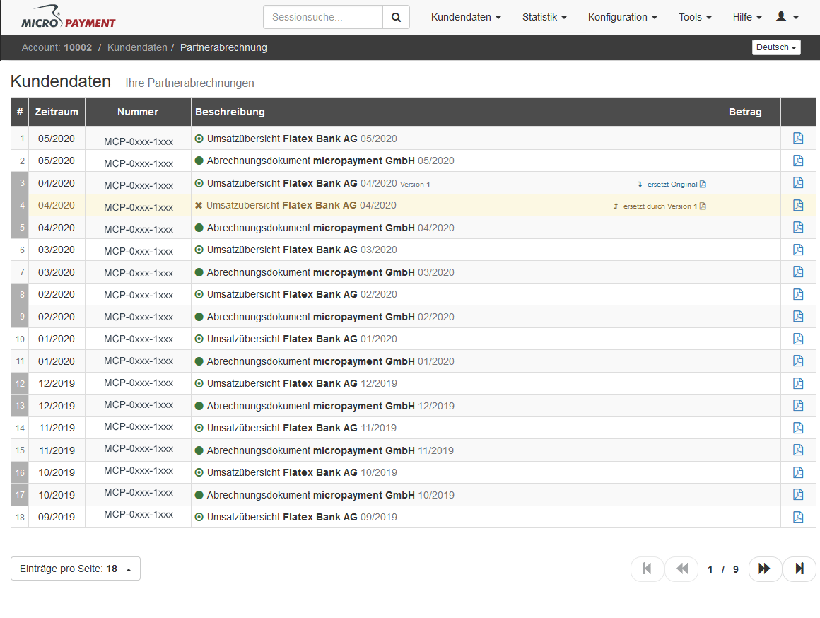Click the number cell of row 3
The height and width of the screenshot is (618, 820).
tap(20, 183)
